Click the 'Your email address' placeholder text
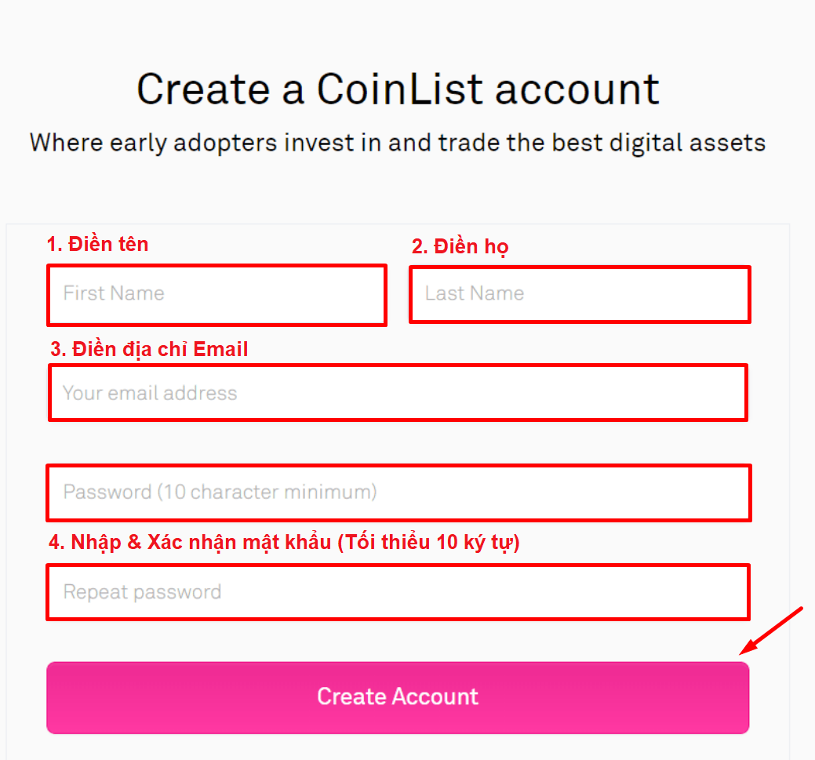Screen dimensions: 815x760 149,393
